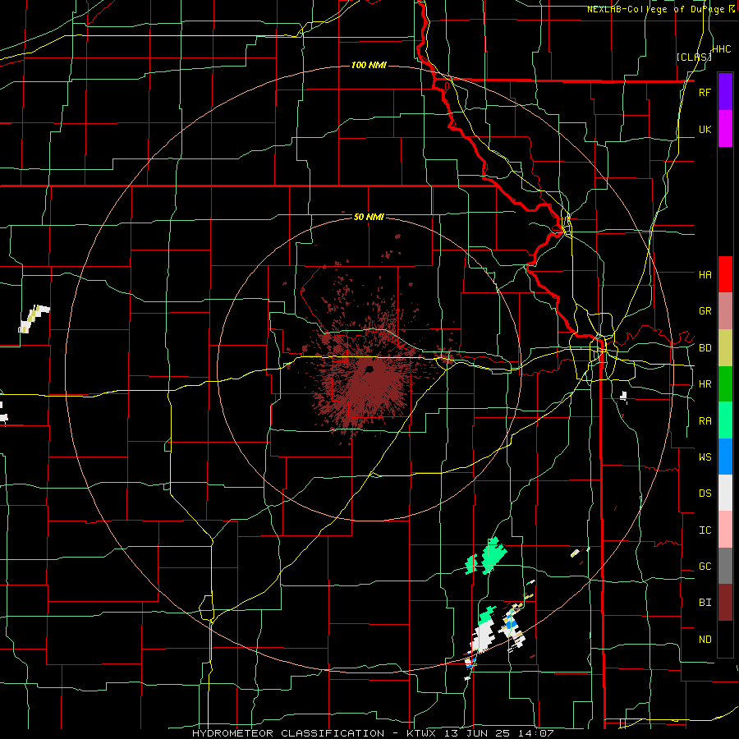Screen dimensions: 739x739
Task: Click the GR legend label
Action: tap(705, 311)
